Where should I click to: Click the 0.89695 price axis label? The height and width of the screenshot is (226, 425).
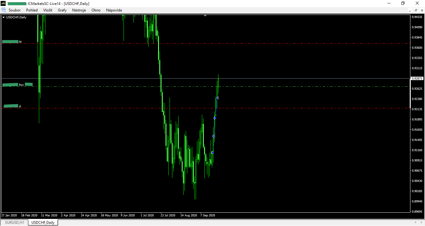(417, 212)
